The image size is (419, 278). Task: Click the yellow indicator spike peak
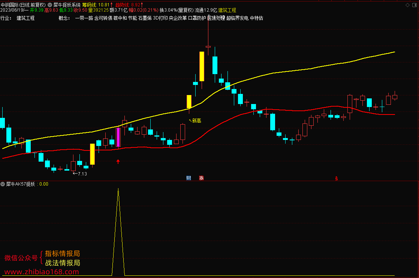pos(118,189)
